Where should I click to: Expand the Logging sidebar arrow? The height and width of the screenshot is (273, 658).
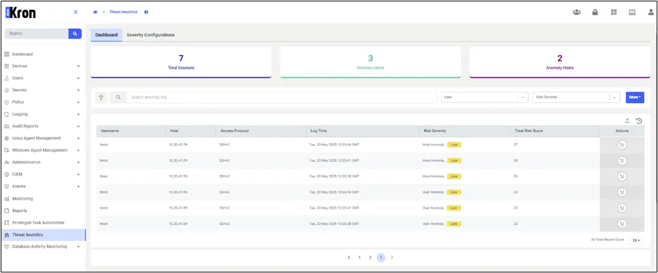pyautogui.click(x=78, y=115)
